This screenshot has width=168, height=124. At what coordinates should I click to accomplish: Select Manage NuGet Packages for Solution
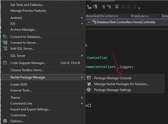point(121,84)
